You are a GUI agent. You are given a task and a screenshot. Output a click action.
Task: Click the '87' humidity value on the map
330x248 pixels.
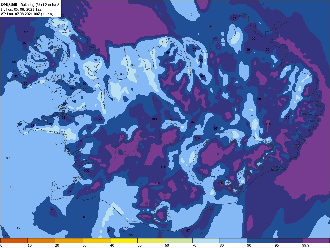pyautogui.click(x=9, y=187)
